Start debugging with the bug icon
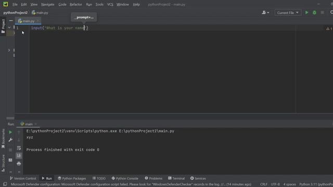This screenshot has width=333, height=187. (314, 12)
